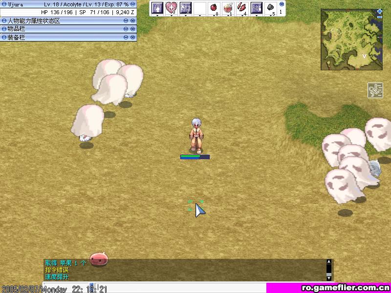Activate the hand-symbol skill in the hotbar
The image size is (391, 293).
tap(157, 8)
